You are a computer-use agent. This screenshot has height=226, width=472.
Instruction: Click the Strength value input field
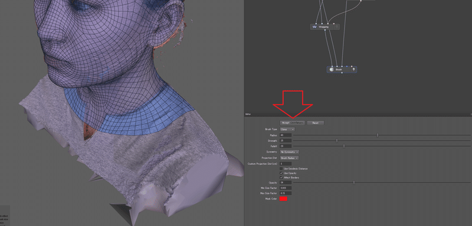(x=286, y=141)
